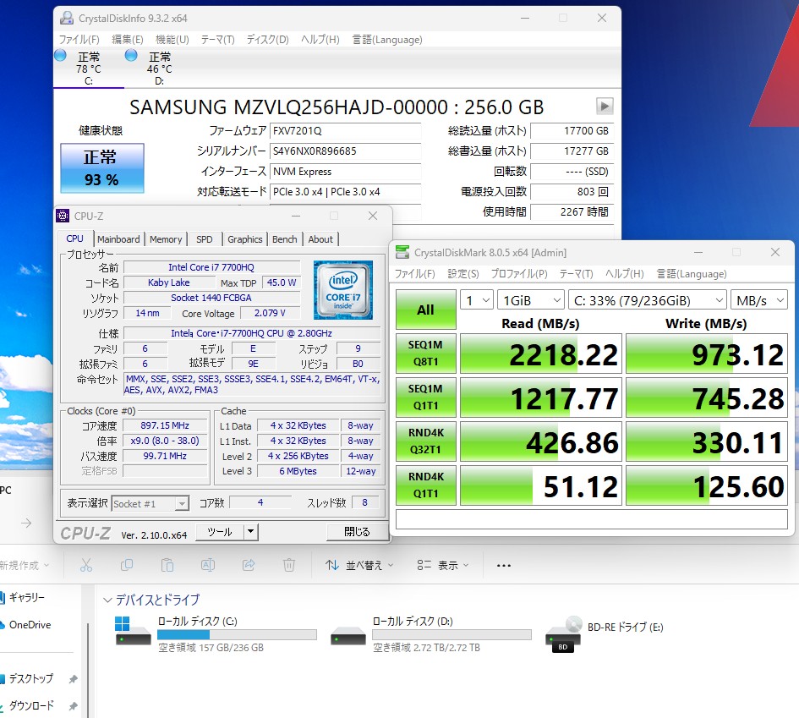
Task: Click the next disk arrow button in CrystalDiskInfo
Action: pyautogui.click(x=605, y=106)
